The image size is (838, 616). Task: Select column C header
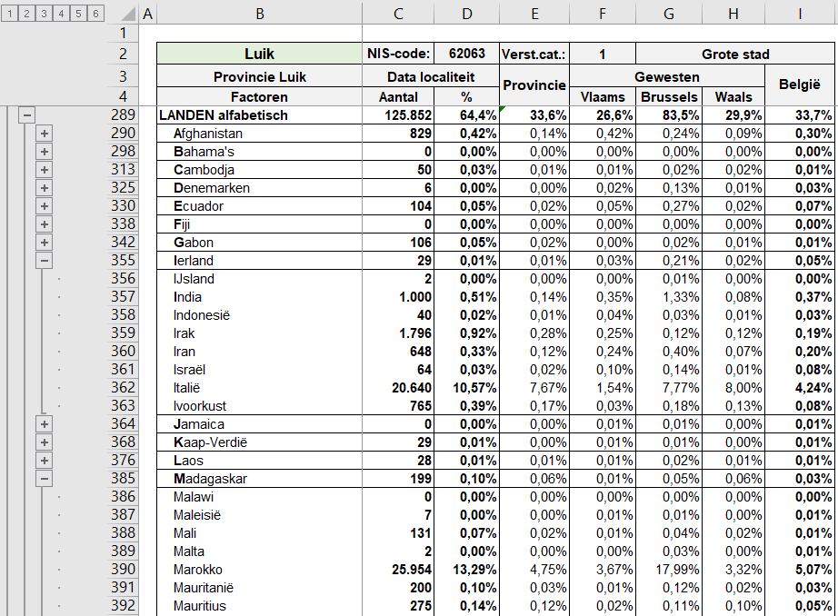[398, 14]
